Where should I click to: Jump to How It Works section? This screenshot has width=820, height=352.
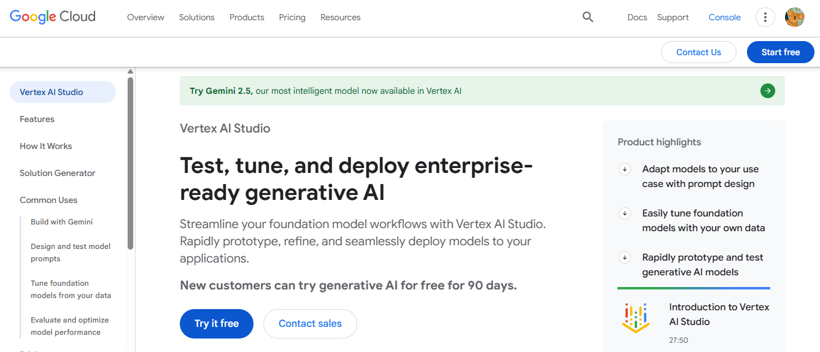(x=46, y=146)
